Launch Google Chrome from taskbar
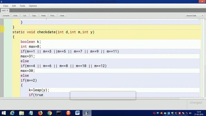206x116 pixels. pyautogui.click(x=50, y=113)
